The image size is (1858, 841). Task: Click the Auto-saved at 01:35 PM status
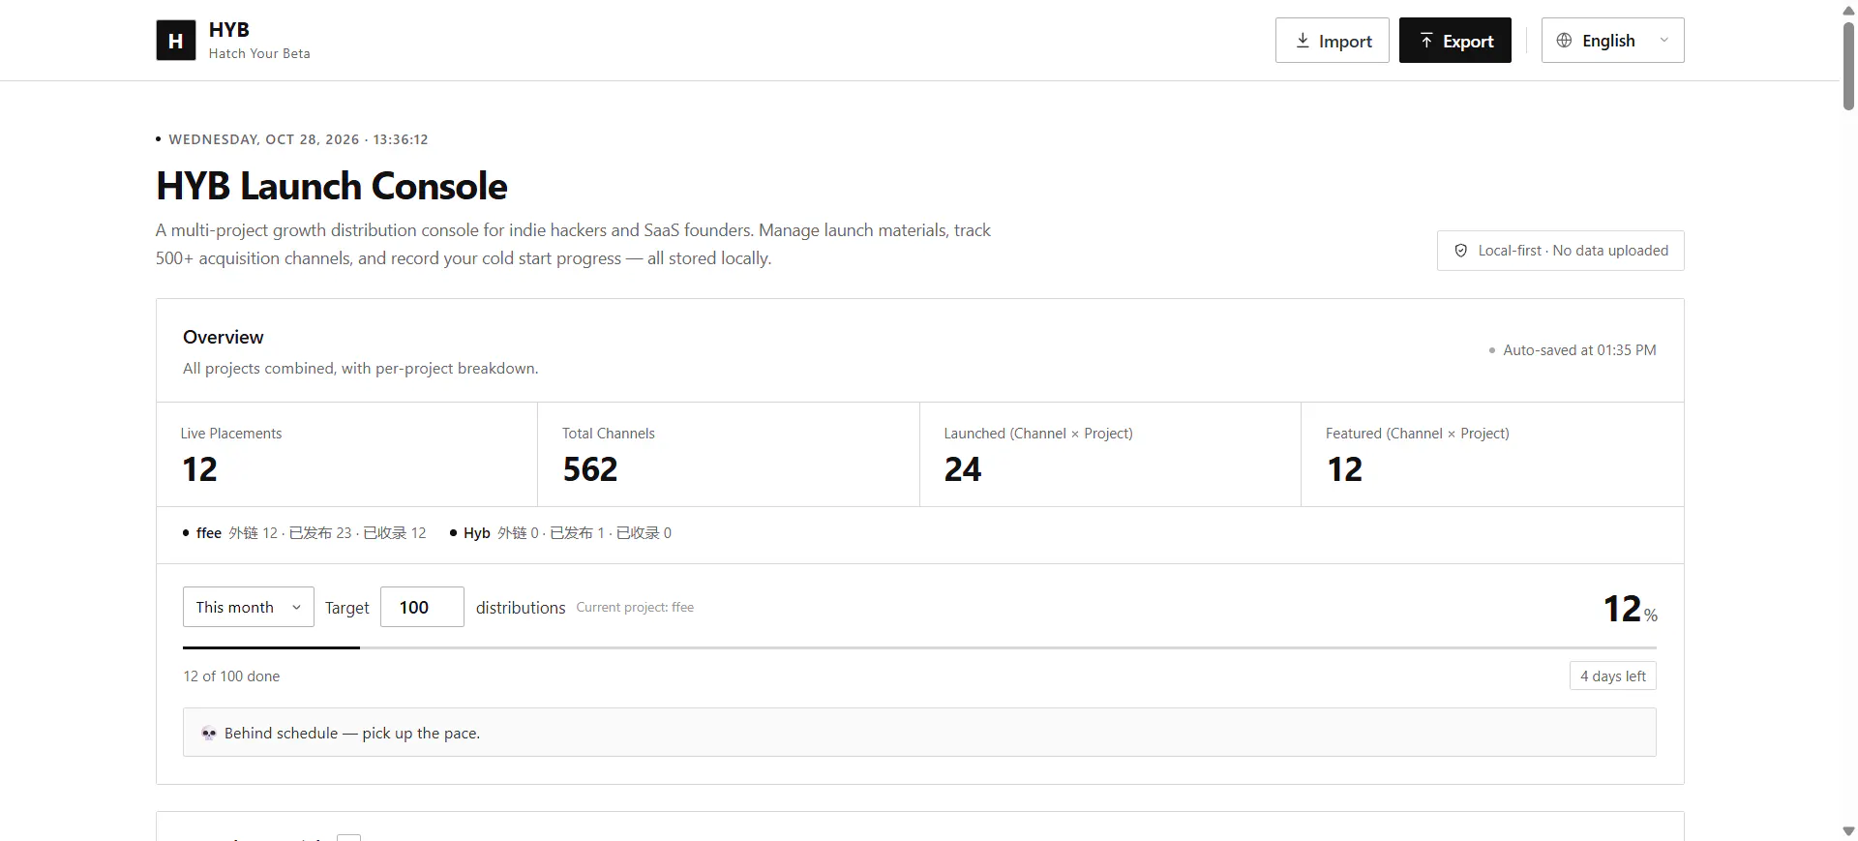pyautogui.click(x=1573, y=350)
